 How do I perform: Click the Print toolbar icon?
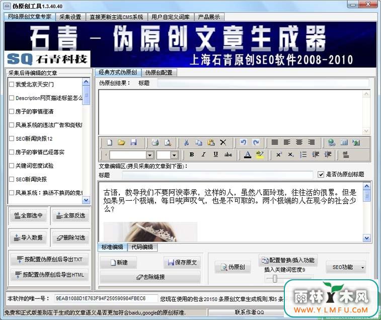point(155,142)
